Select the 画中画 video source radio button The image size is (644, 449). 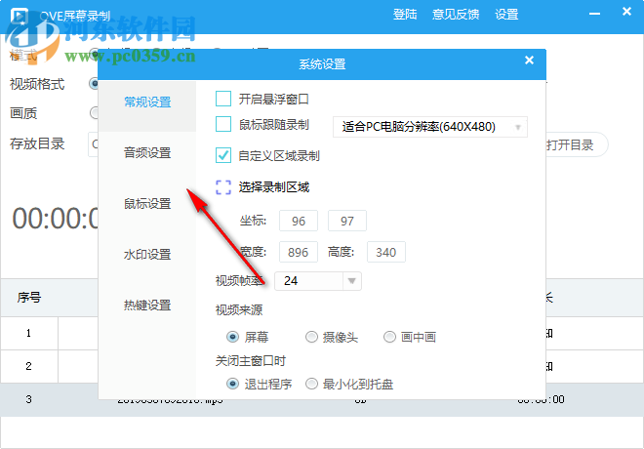389,338
